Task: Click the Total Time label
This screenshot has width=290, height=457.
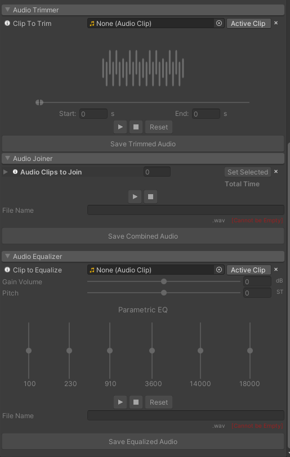Action: pyautogui.click(x=242, y=184)
